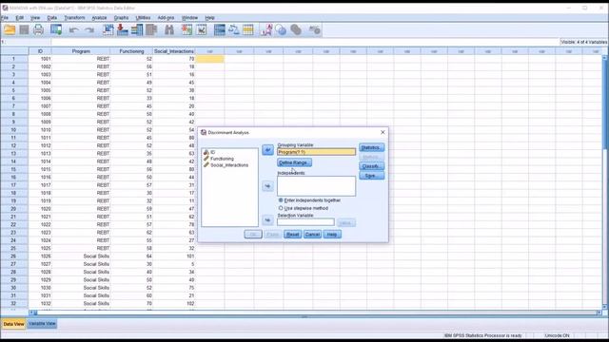Click the Program column header
The width and height of the screenshot is (609, 342).
(81, 51)
